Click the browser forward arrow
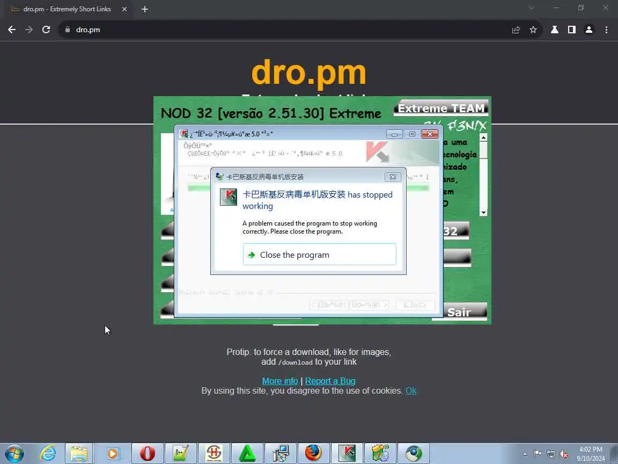 coord(29,30)
